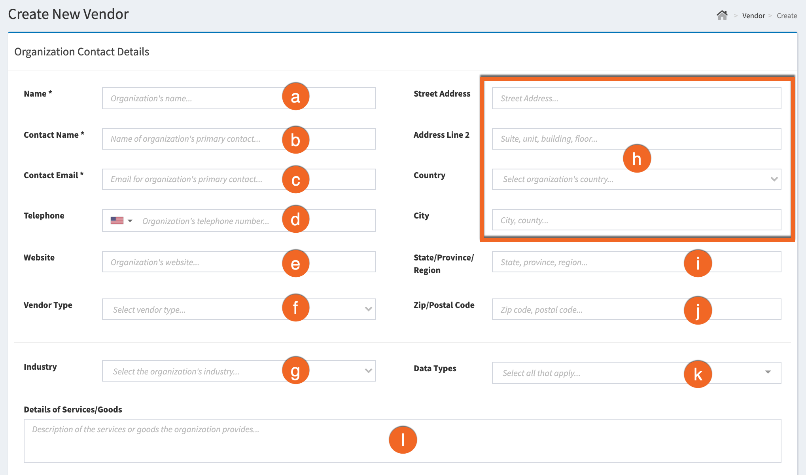Image resolution: width=806 pixels, height=475 pixels.
Task: Open the Vendor Type dropdown
Action: pos(367,309)
